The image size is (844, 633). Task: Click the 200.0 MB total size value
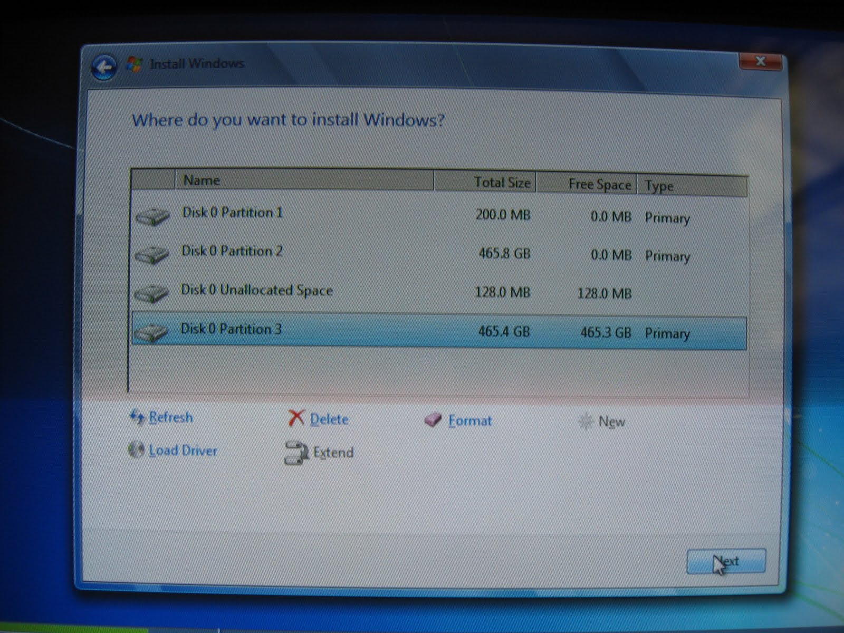[x=503, y=215]
